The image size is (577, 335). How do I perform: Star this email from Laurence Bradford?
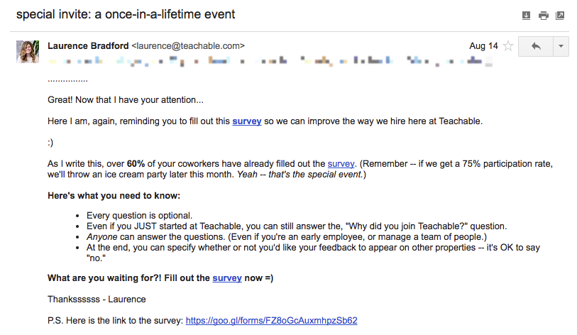[x=507, y=46]
